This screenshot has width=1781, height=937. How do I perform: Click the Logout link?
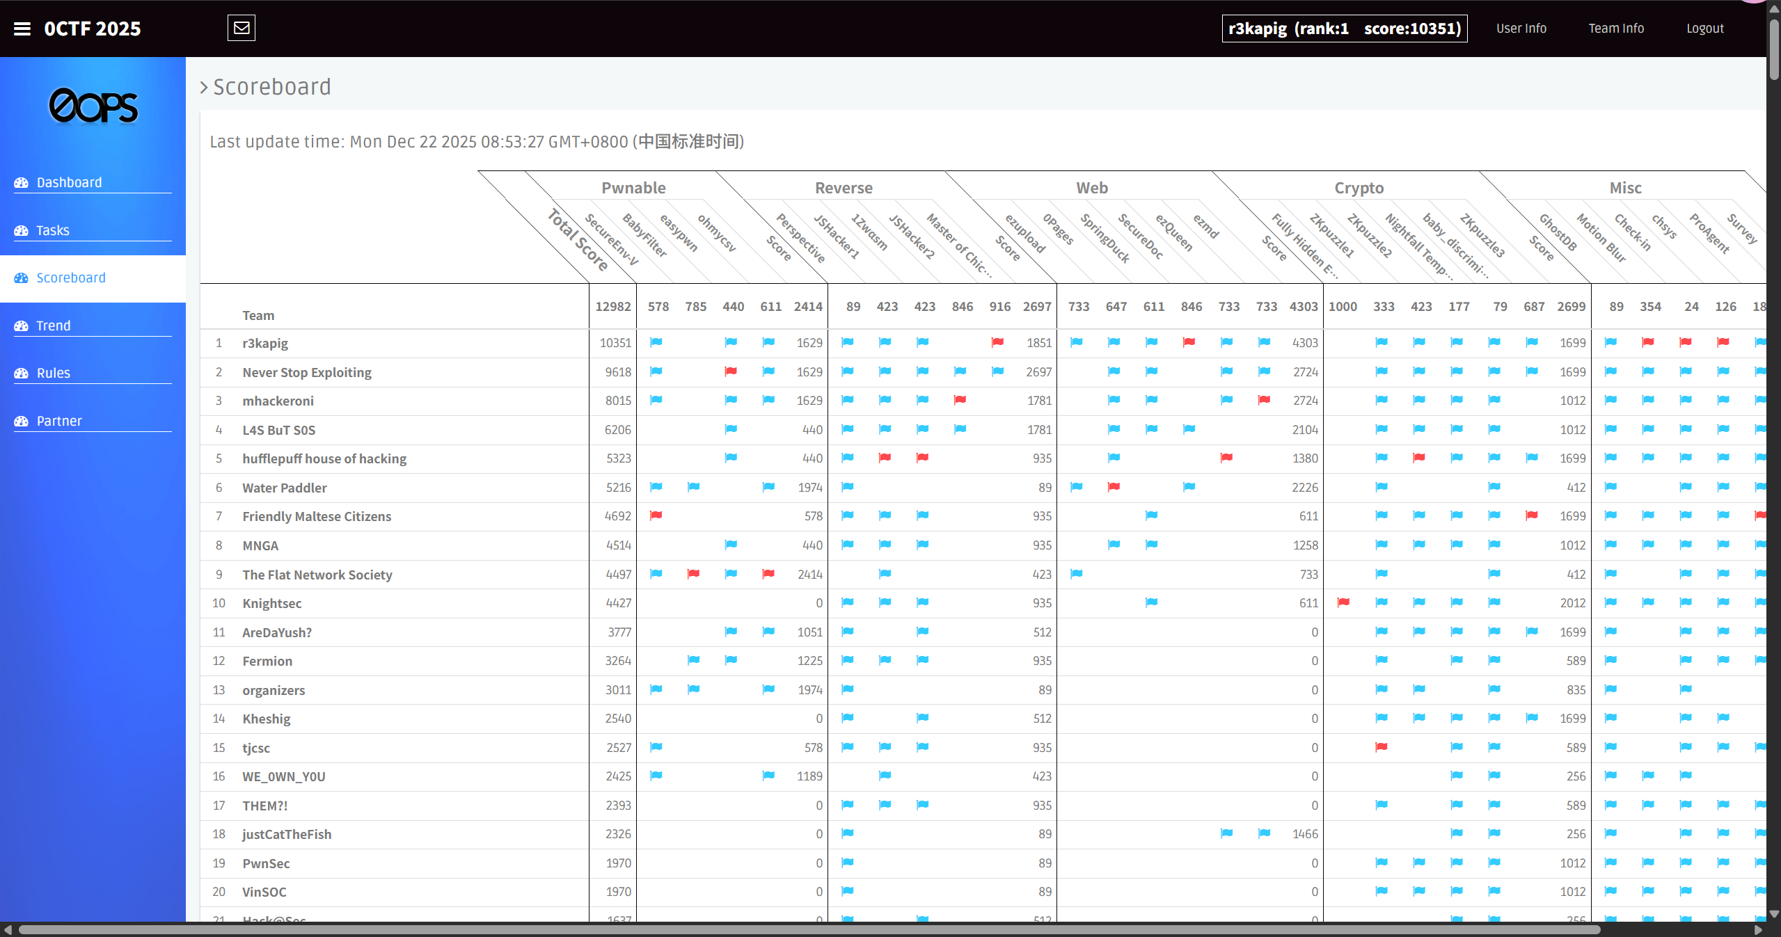(x=1705, y=29)
